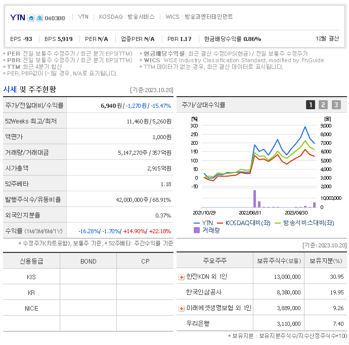Screen dimensions: 349x345
Task: Select the 12월 결산 label
Action: tap(327, 38)
